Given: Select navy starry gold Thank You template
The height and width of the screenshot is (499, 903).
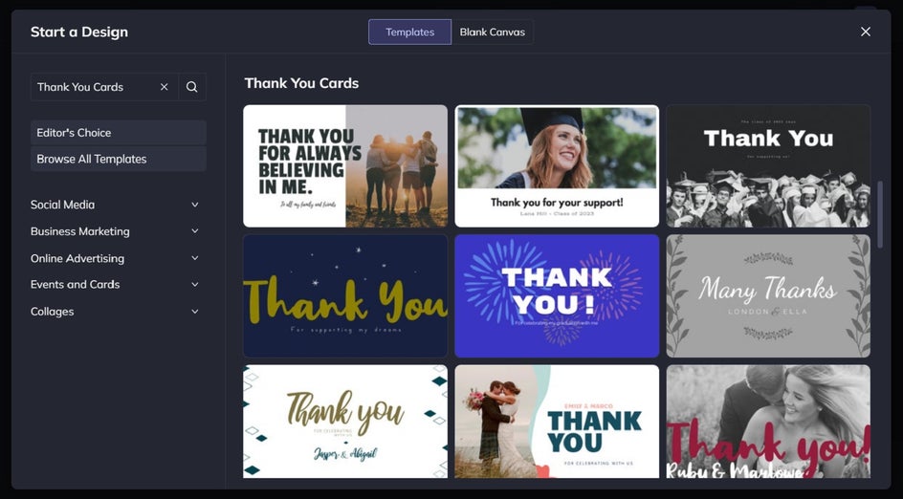Looking at the screenshot, I should (x=345, y=295).
